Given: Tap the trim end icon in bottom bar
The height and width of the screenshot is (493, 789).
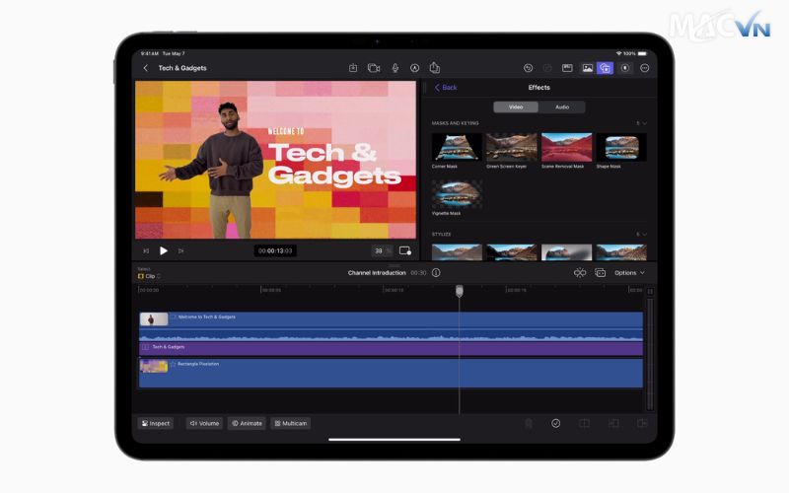Looking at the screenshot, I should [642, 424].
